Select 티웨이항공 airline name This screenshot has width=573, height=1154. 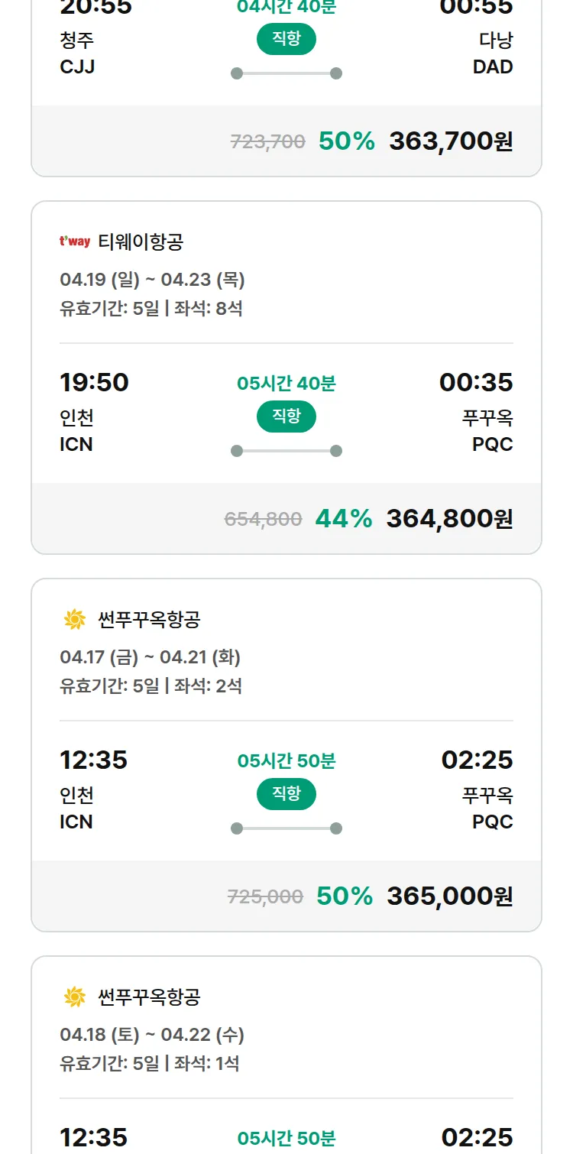pyautogui.click(x=141, y=242)
